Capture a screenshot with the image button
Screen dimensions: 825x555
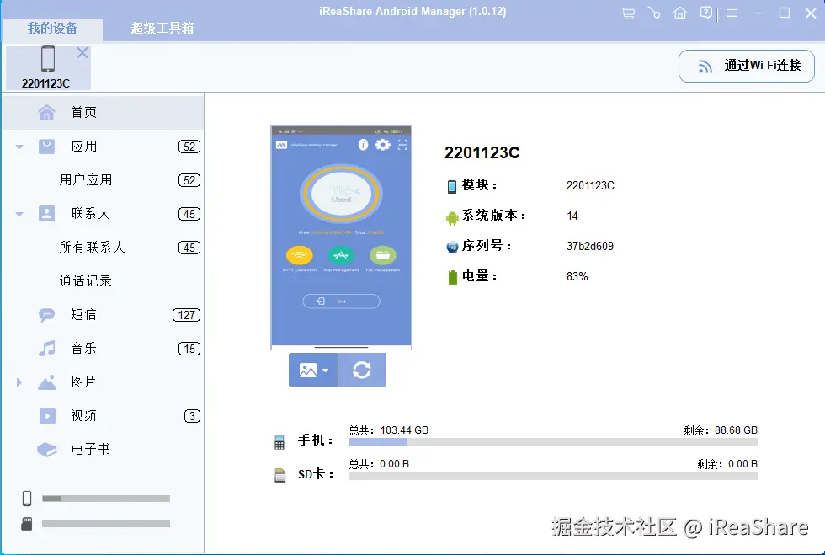pyautogui.click(x=308, y=369)
